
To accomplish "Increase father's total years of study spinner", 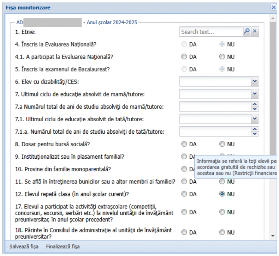I will point(256,129).
